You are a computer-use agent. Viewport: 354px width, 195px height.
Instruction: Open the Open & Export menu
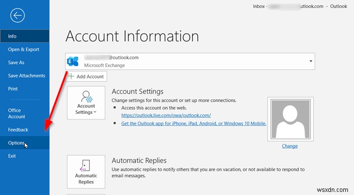click(x=25, y=49)
